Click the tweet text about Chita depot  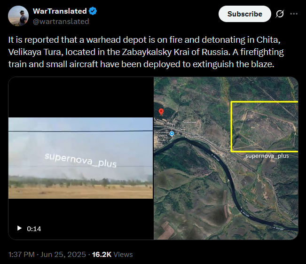pyautogui.click(x=146, y=52)
